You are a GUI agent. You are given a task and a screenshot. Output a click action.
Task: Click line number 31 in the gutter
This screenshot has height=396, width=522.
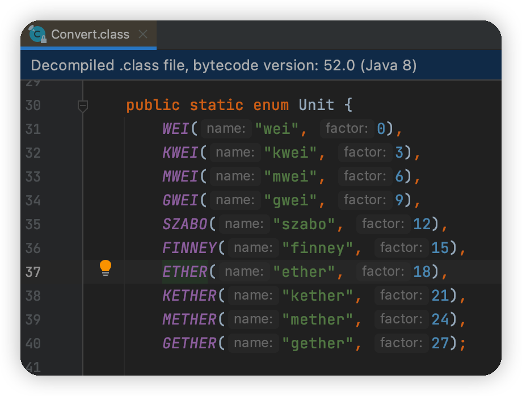tap(33, 129)
